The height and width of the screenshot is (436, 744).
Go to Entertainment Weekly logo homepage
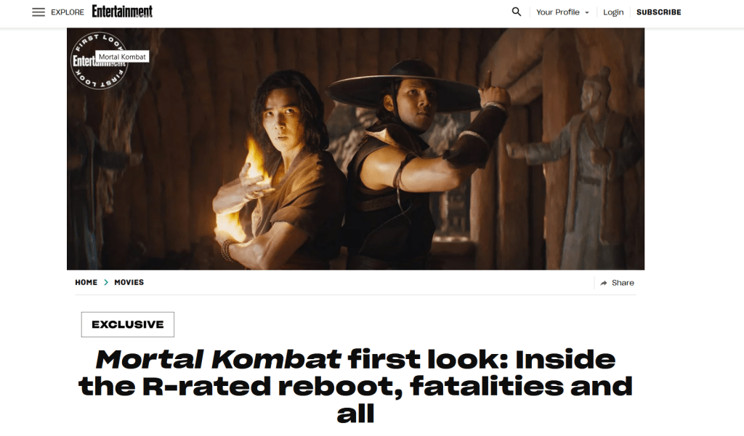(122, 12)
